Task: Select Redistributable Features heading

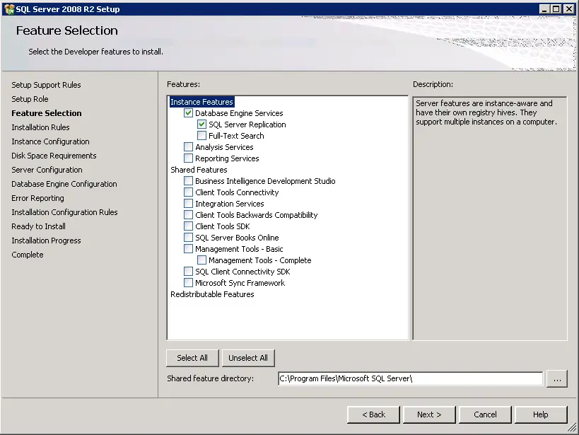Action: tap(212, 294)
